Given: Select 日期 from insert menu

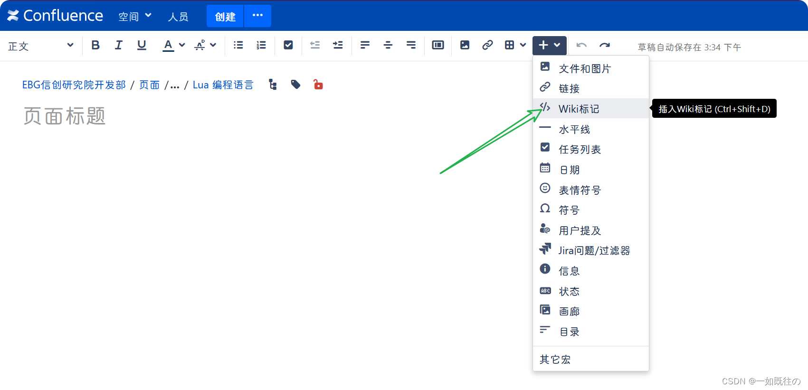Looking at the screenshot, I should click(591, 170).
